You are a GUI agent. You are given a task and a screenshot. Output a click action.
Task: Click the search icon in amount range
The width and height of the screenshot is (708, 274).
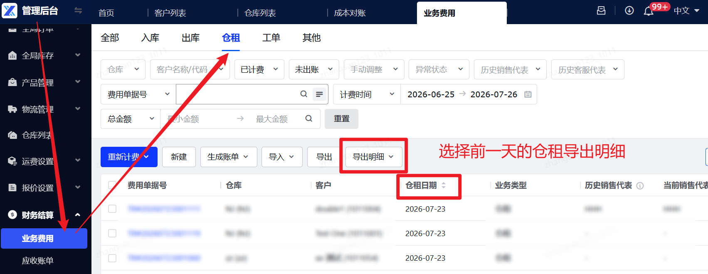(309, 118)
